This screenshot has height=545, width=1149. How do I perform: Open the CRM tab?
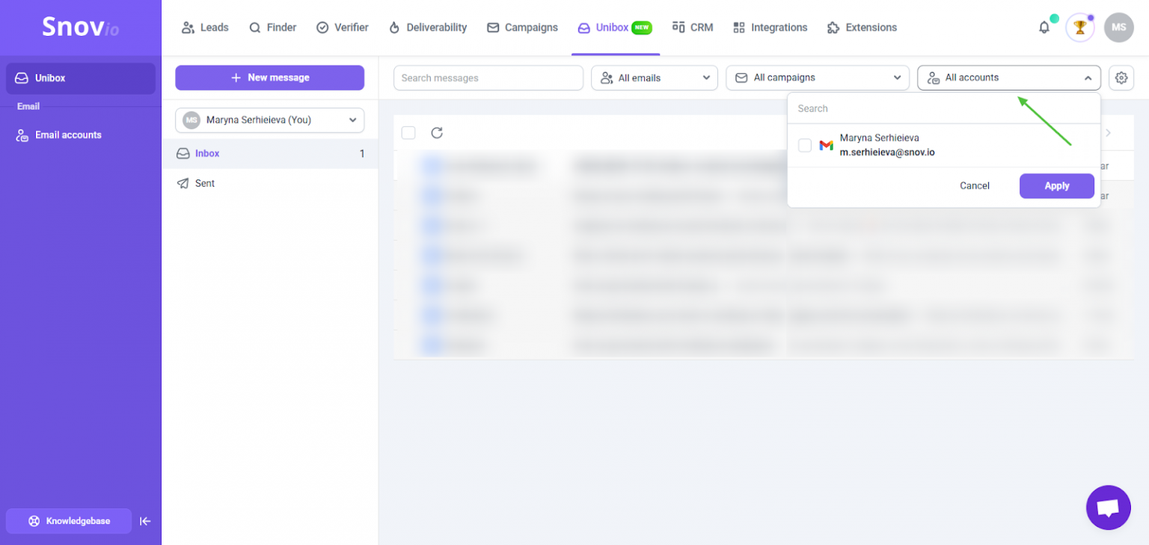pyautogui.click(x=693, y=28)
